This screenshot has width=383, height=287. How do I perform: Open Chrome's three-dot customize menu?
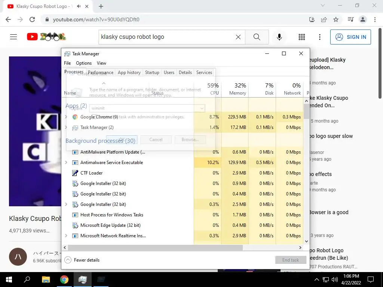pos(375,19)
